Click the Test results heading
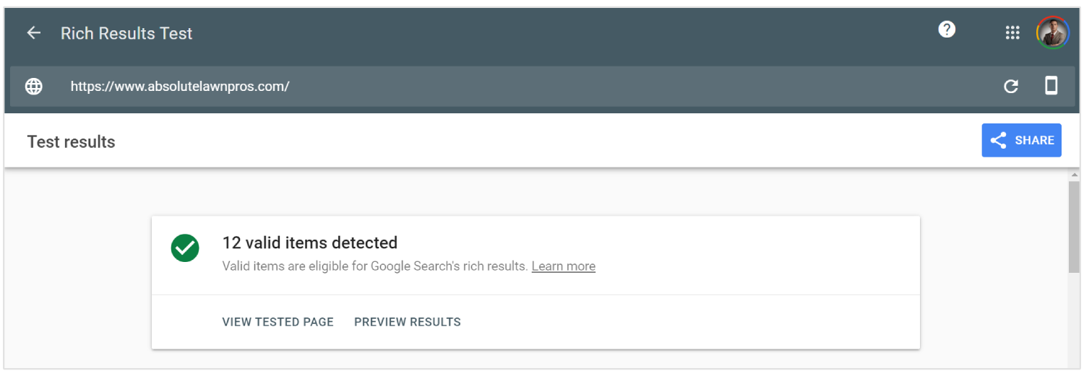This screenshot has height=376, width=1084. pyautogui.click(x=71, y=141)
